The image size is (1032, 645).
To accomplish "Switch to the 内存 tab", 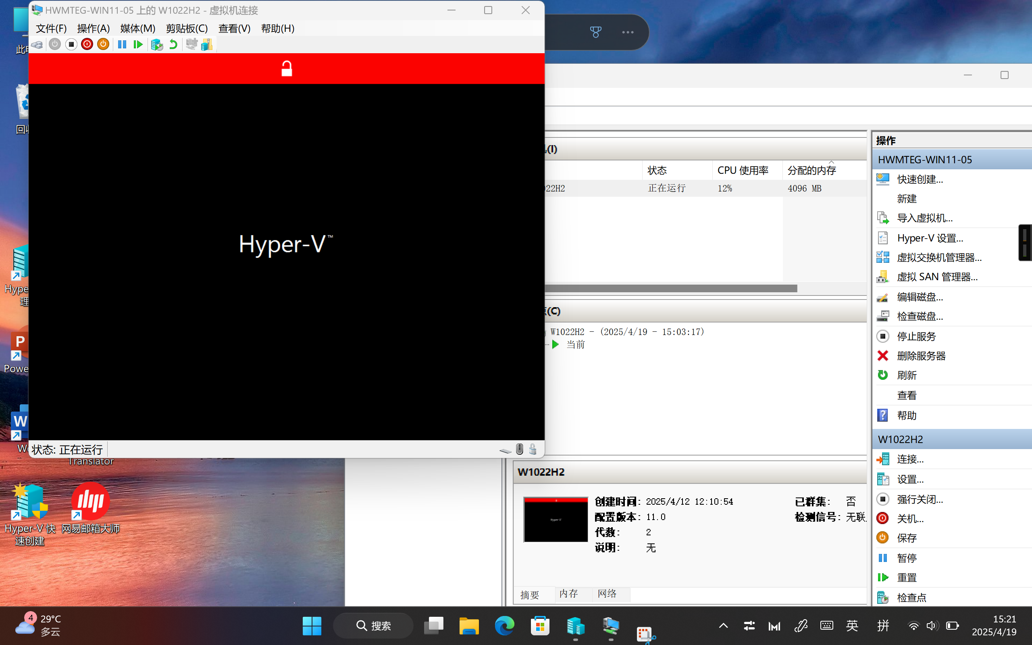I will coord(568,593).
